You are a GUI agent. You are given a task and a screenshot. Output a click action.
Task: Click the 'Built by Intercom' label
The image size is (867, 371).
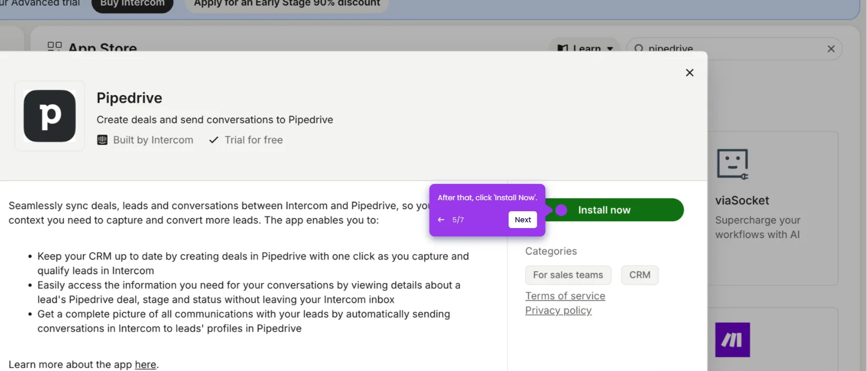(153, 140)
